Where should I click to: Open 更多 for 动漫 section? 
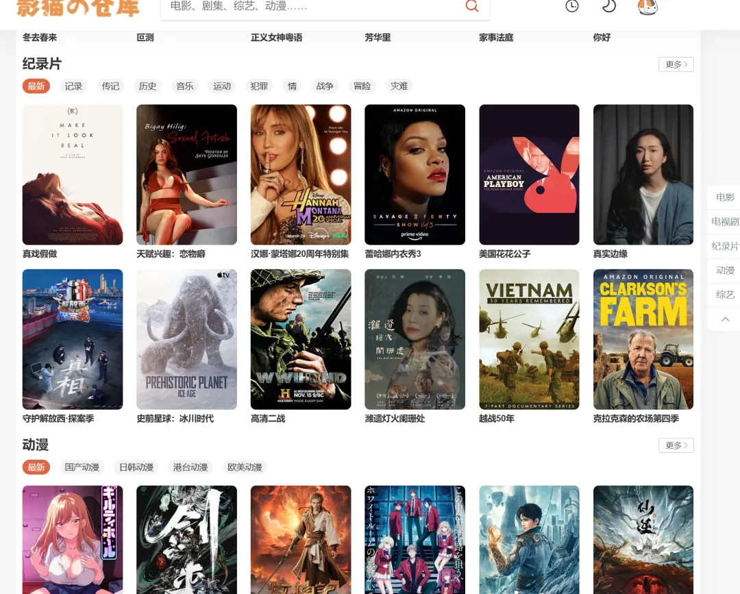(x=676, y=445)
